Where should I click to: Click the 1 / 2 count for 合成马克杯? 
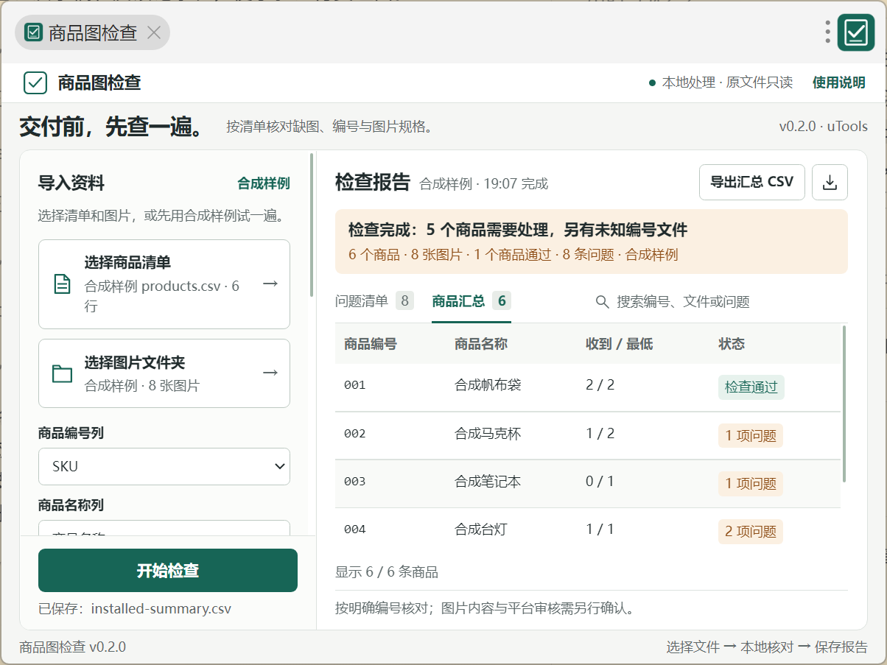pyautogui.click(x=600, y=433)
